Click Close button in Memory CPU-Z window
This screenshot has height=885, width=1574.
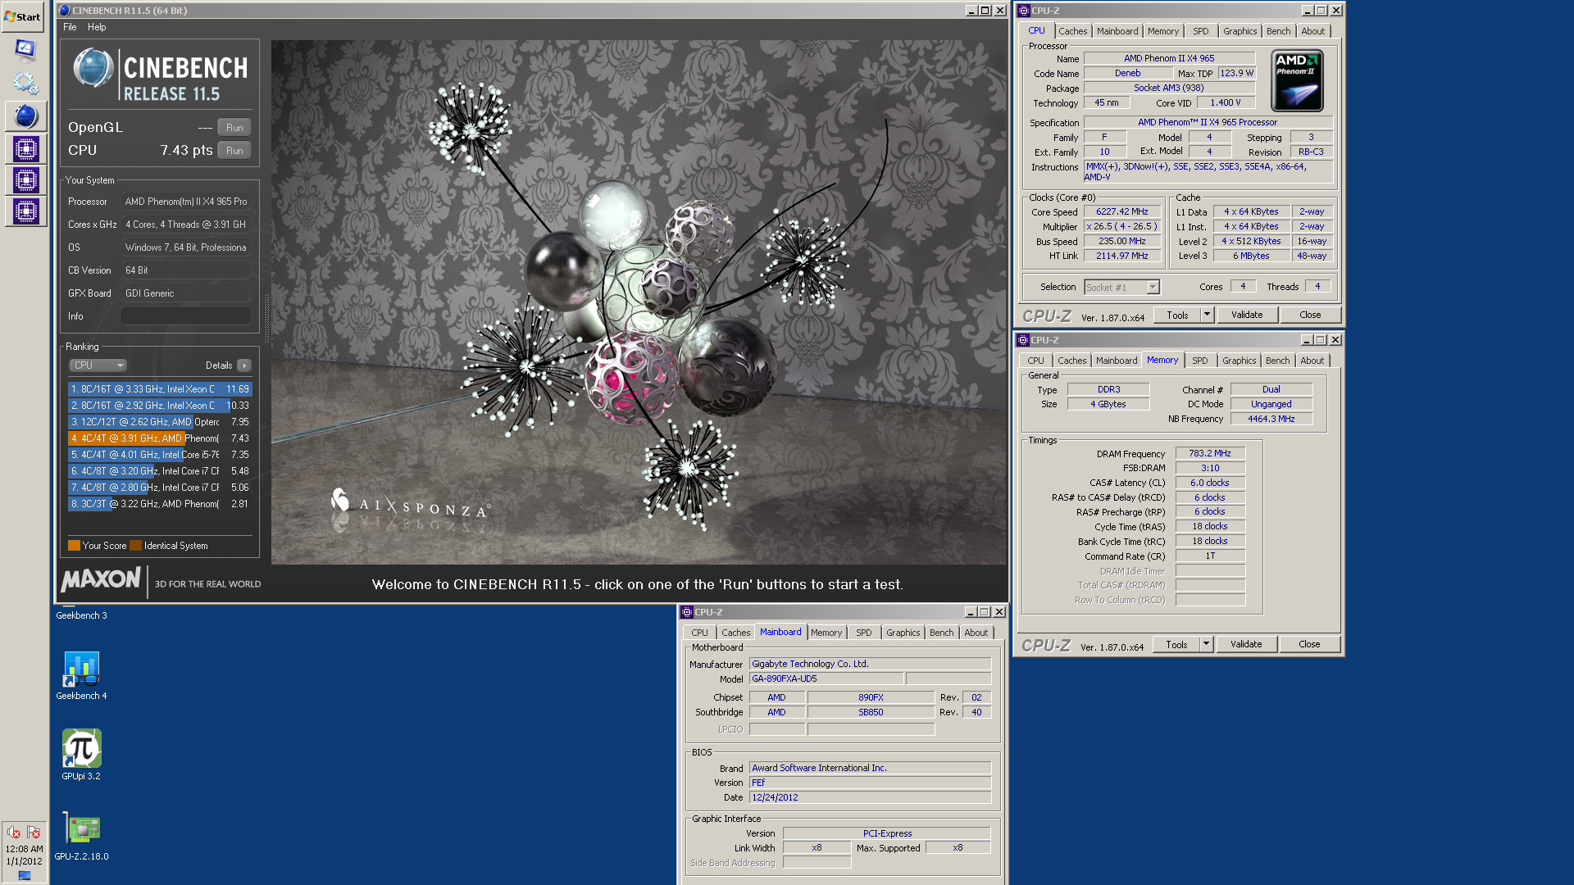(x=1309, y=644)
